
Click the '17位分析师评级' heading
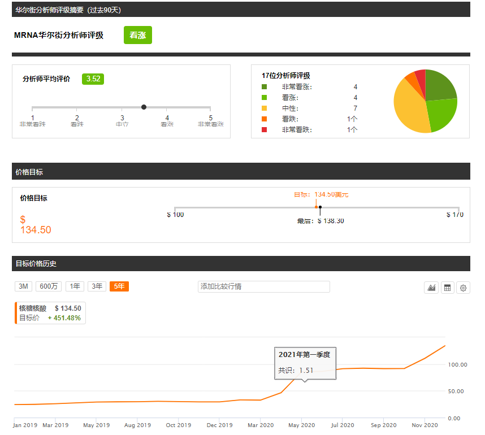coord(286,76)
